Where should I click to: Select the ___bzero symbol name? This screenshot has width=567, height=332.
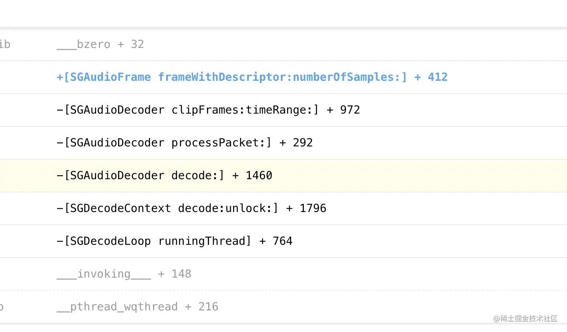[x=83, y=44]
